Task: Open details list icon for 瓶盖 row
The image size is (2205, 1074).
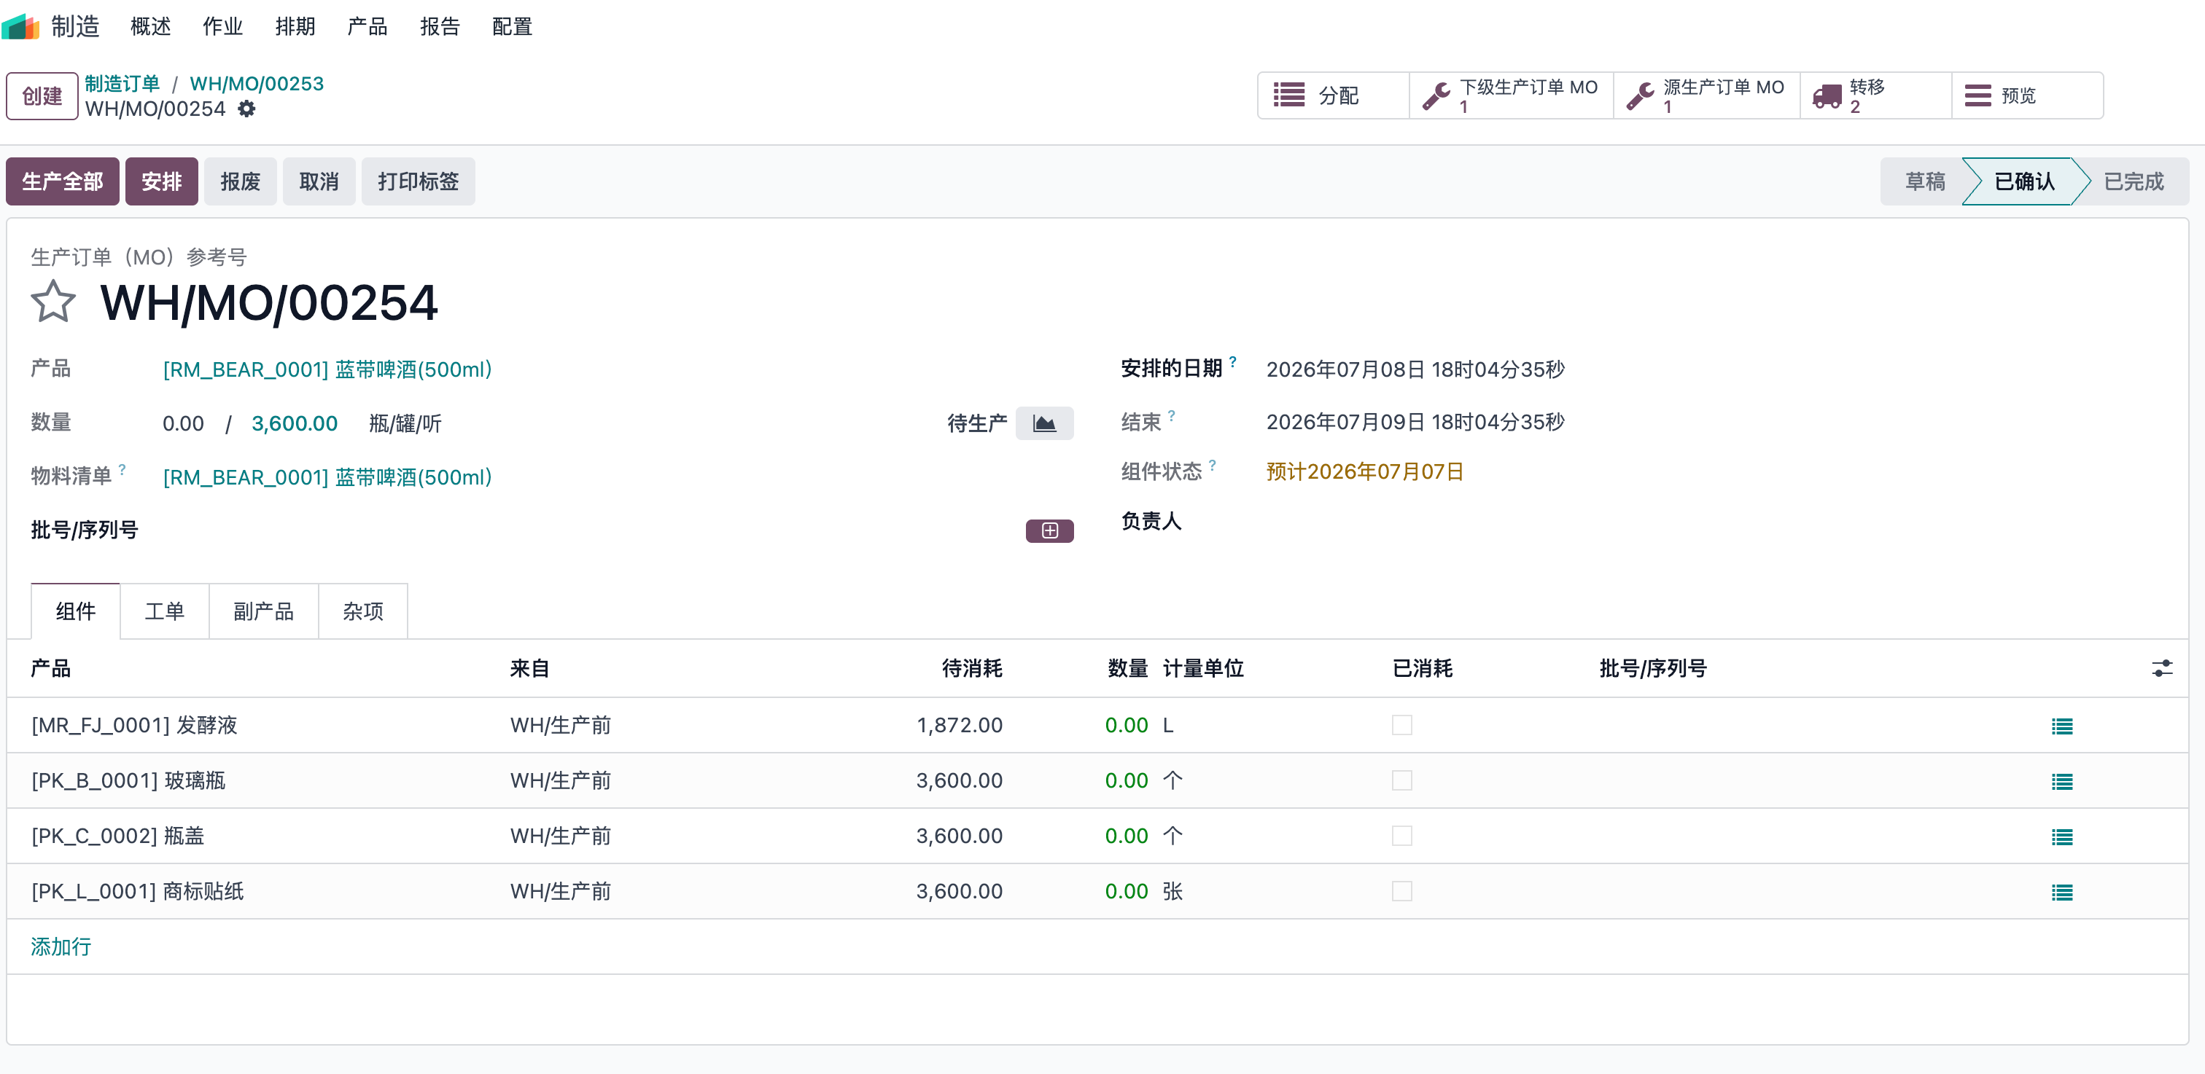Action: pyautogui.click(x=2062, y=836)
